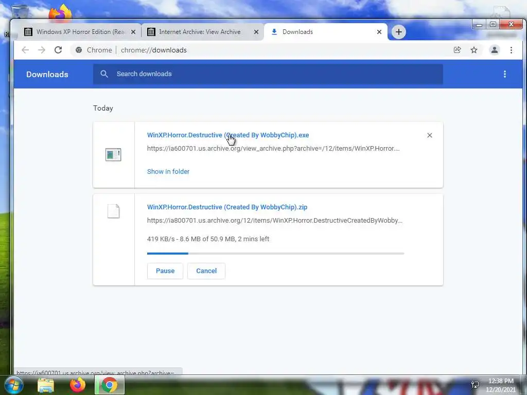Pause the .zip download
The image size is (527, 395).
coord(165,271)
